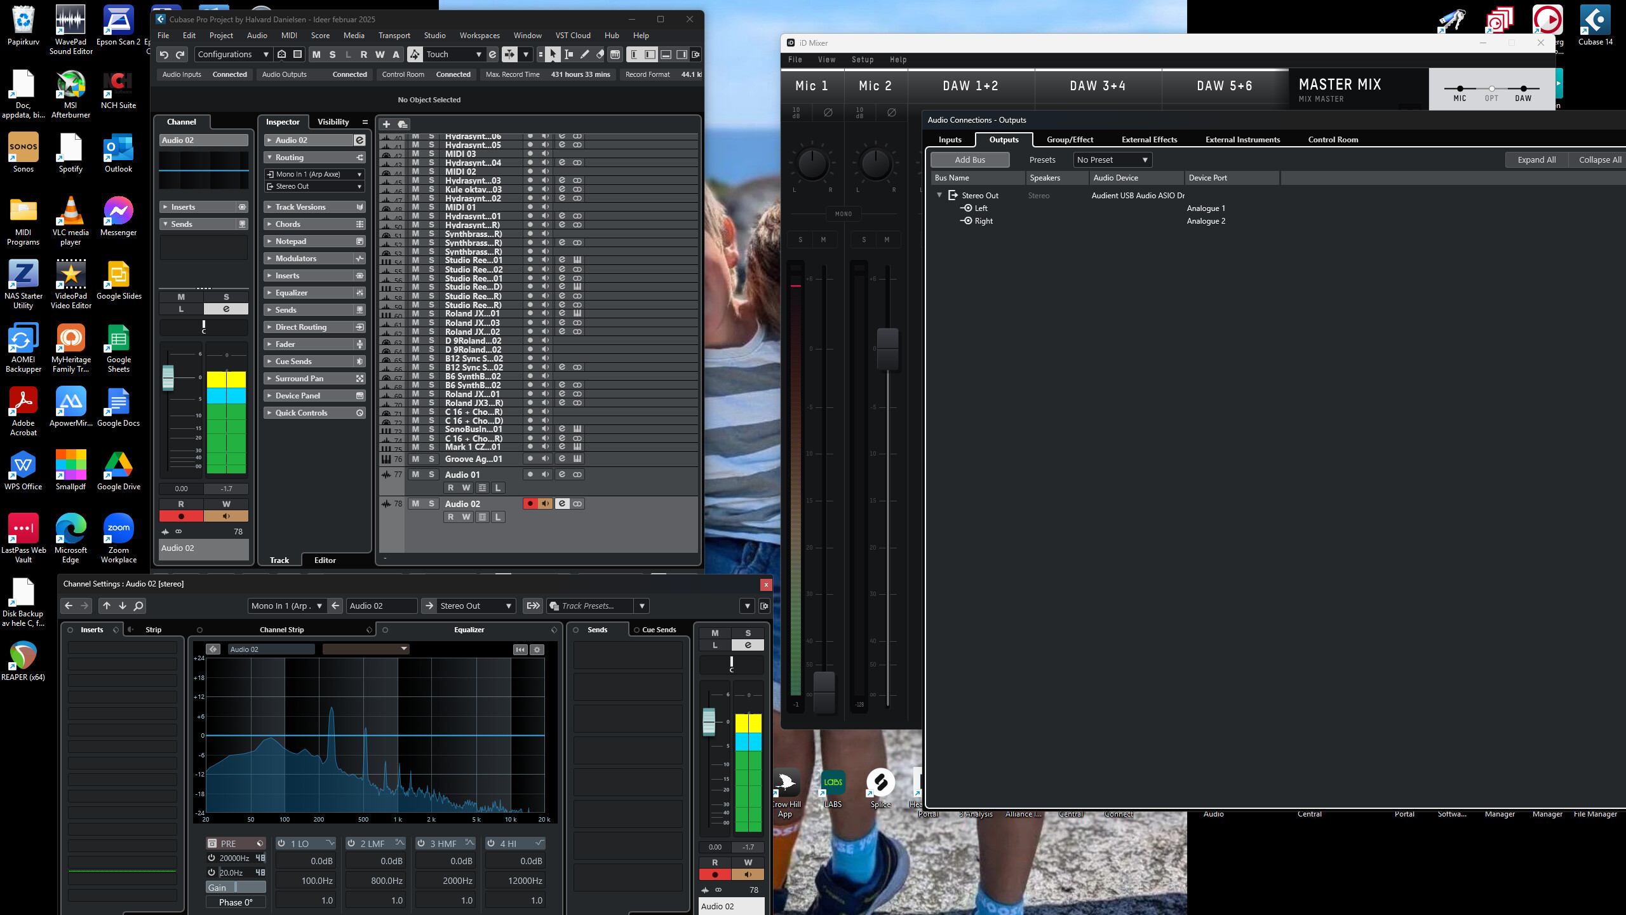Viewport: 1626px width, 915px height.
Task: Toggle the MONO button in iD Mixer
Action: pyautogui.click(x=843, y=214)
